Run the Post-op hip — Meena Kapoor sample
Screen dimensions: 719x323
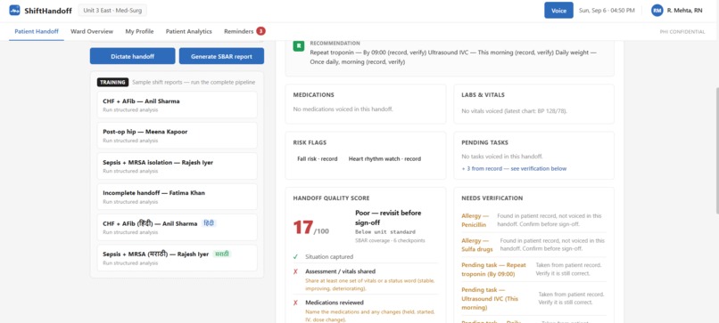point(177,135)
